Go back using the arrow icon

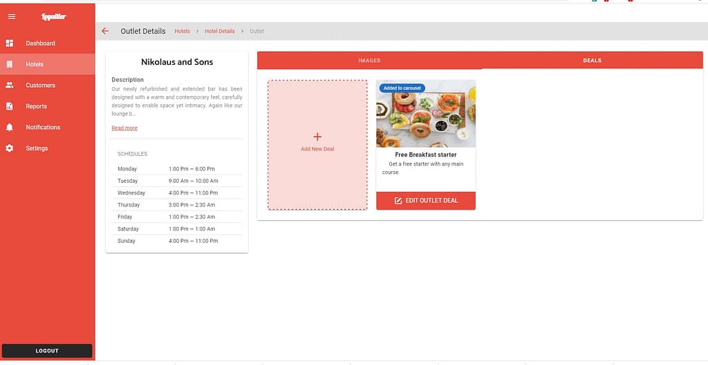tap(105, 31)
